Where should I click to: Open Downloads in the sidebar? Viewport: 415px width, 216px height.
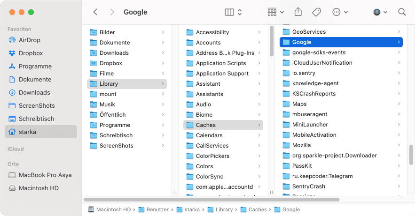click(x=41, y=93)
